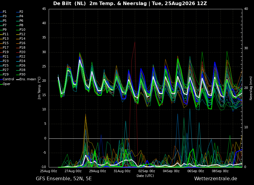Viewport: 254px width, 185px height.
Task: Click the 25Aug 00z date tick
Action: point(49,171)
